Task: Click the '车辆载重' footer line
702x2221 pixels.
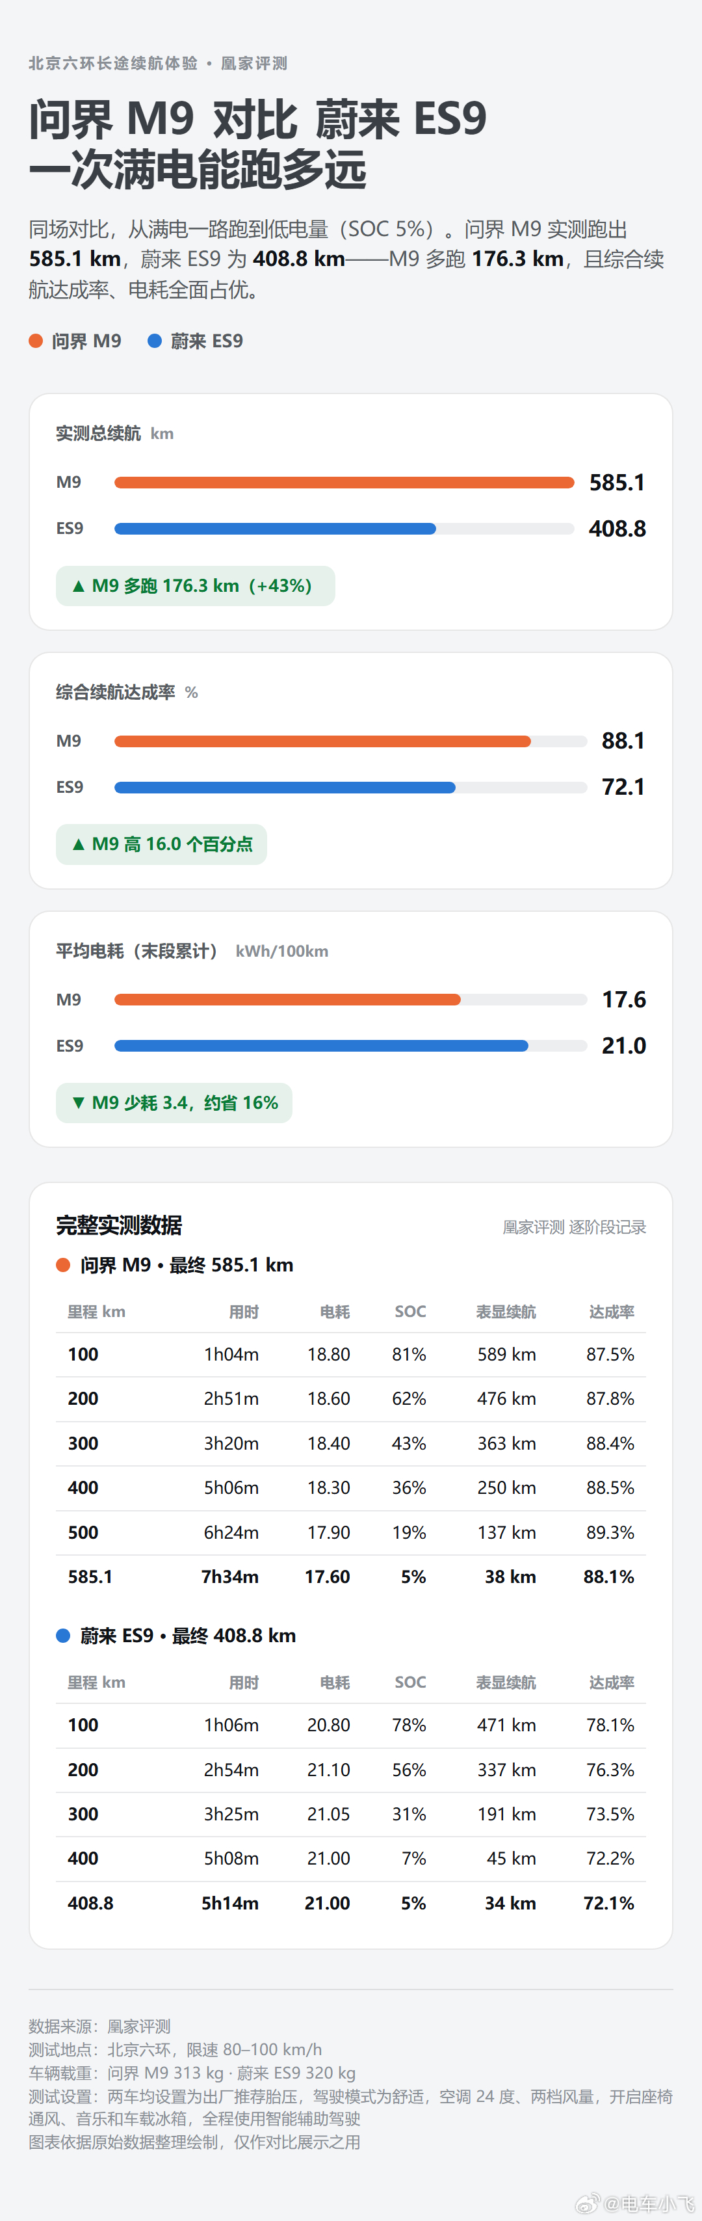Action: point(192,2073)
